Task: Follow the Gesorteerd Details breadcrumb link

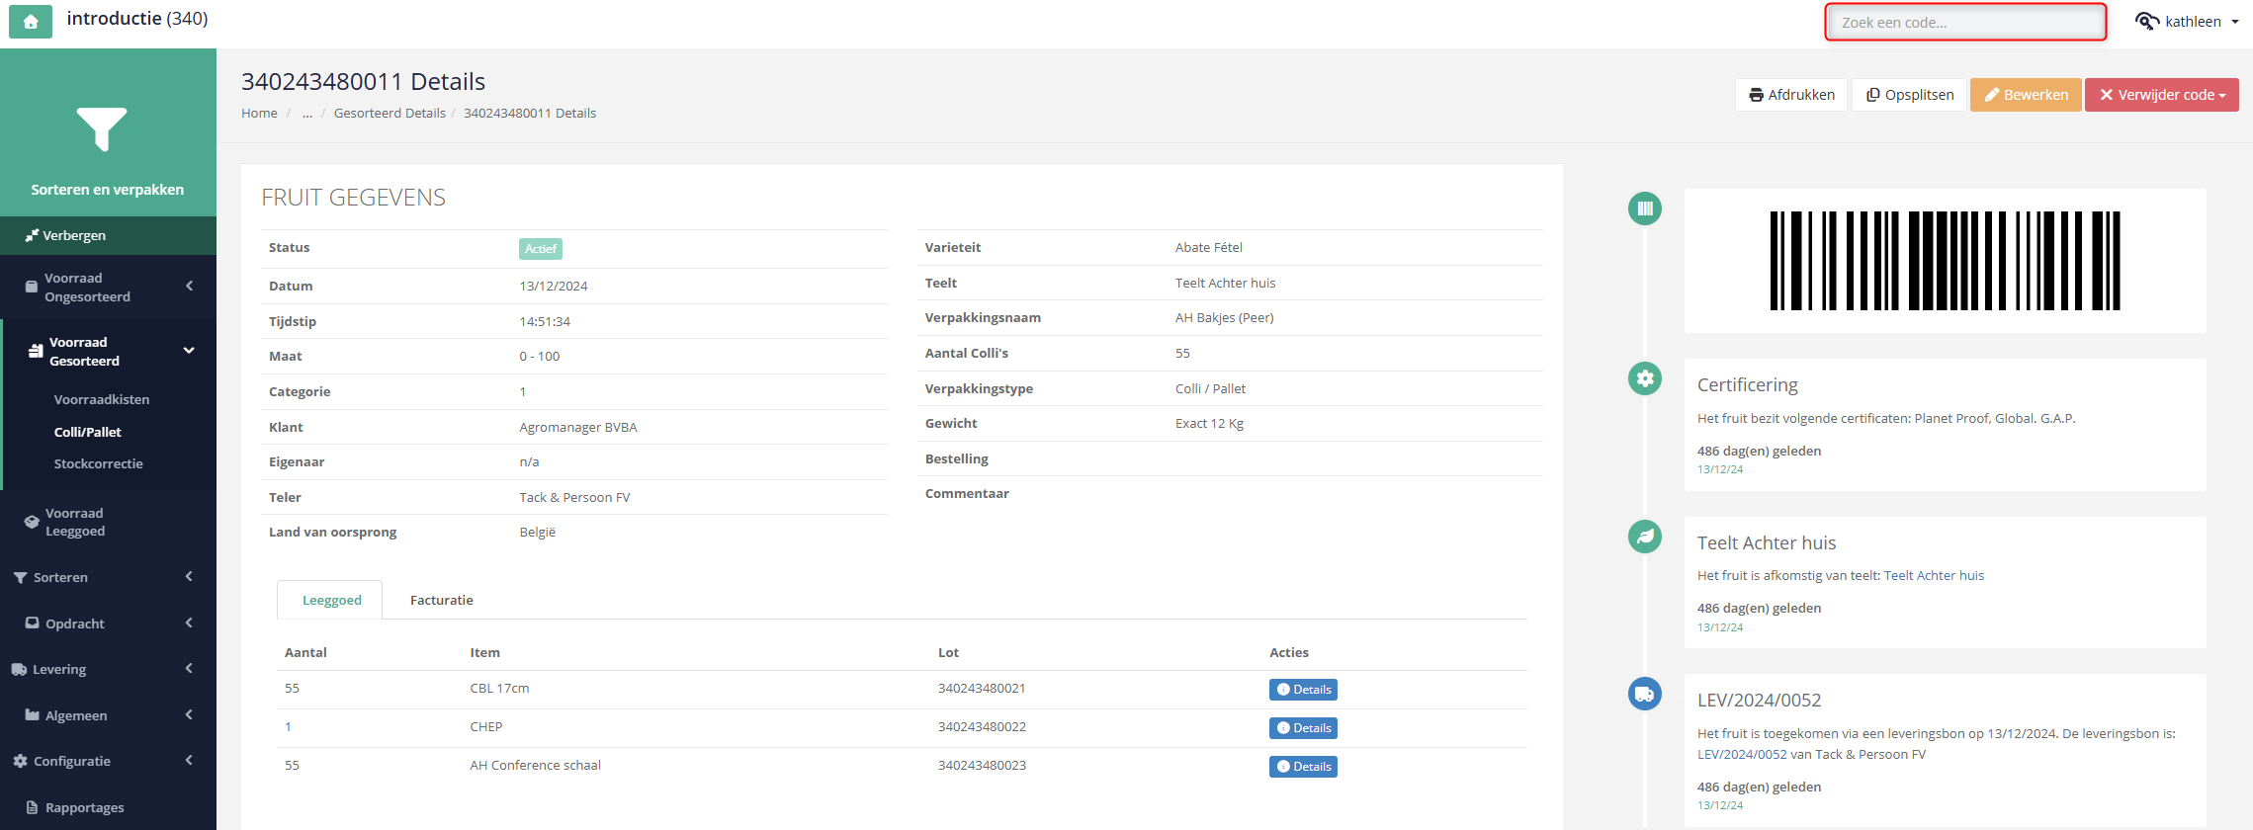Action: [390, 113]
